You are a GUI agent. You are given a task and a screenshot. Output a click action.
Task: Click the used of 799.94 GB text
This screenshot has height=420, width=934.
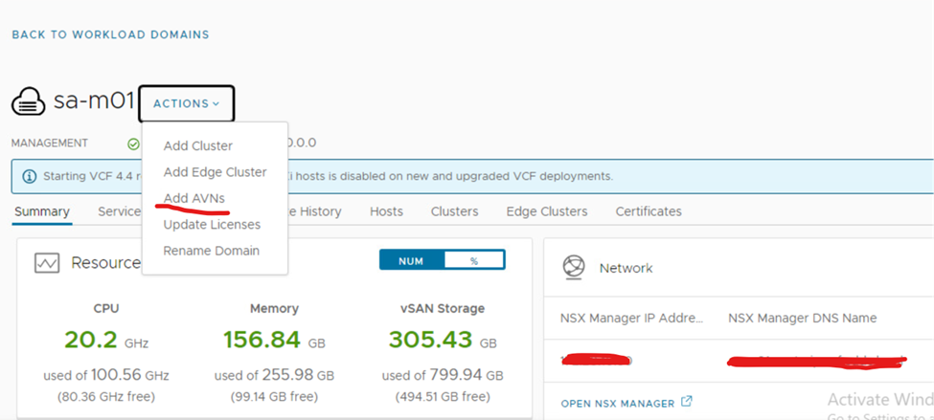443,375
